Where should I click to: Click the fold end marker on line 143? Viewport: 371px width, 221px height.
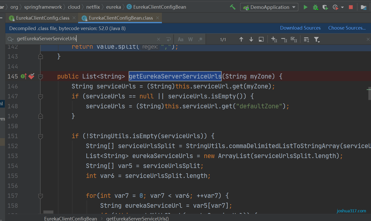(x=40, y=57)
